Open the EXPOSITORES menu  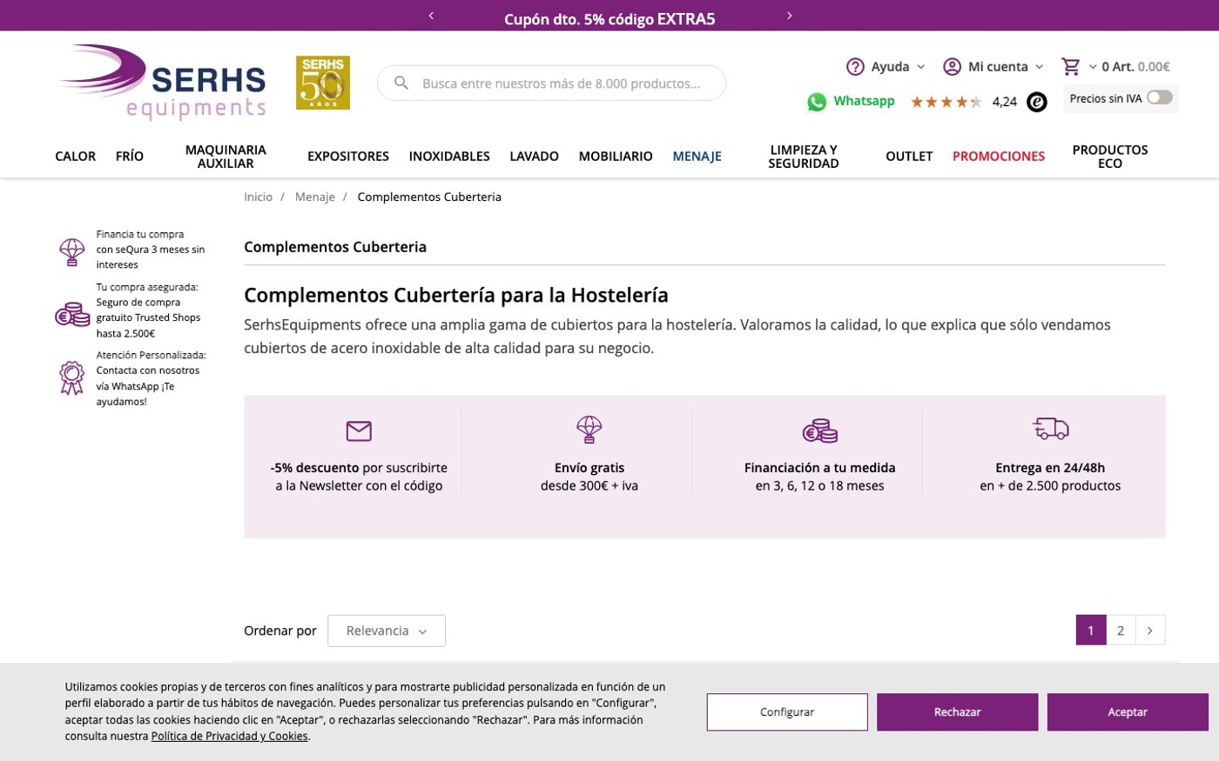[x=348, y=157]
